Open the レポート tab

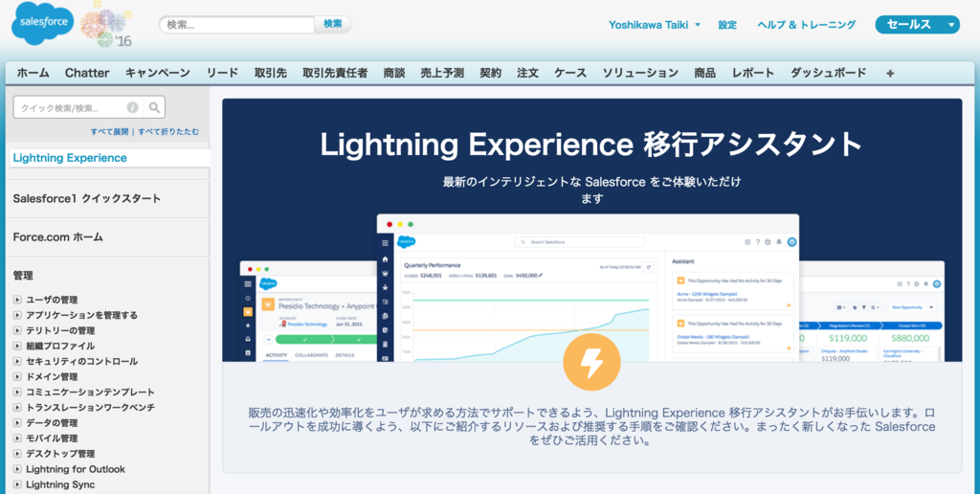point(753,73)
